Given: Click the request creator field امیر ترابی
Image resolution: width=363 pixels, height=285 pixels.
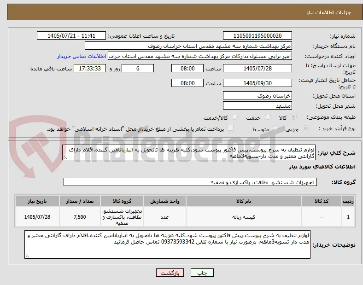Looking at the screenshot, I should click(200, 56).
